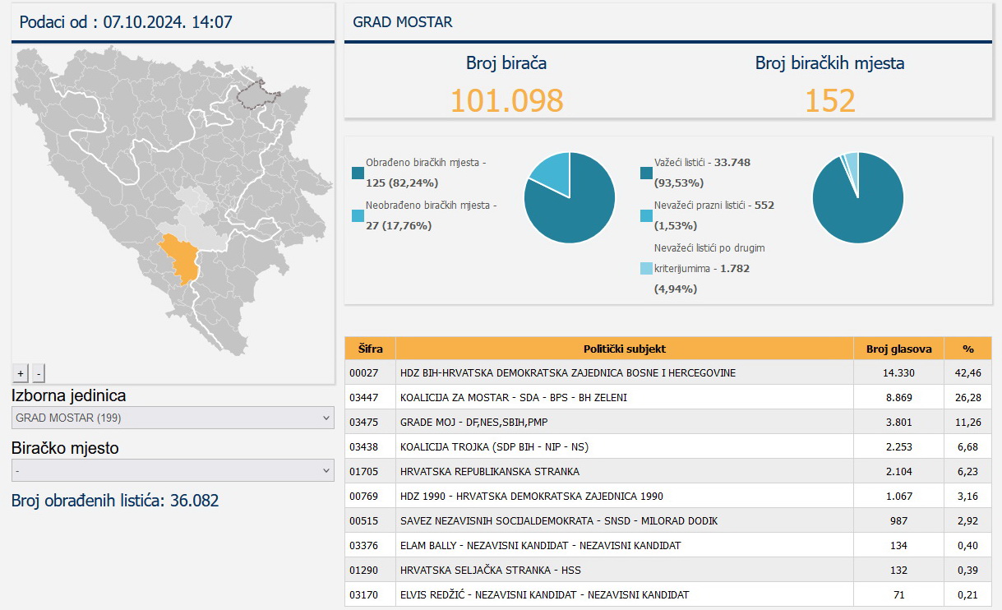Sort by Šifra column header

pos(370,349)
